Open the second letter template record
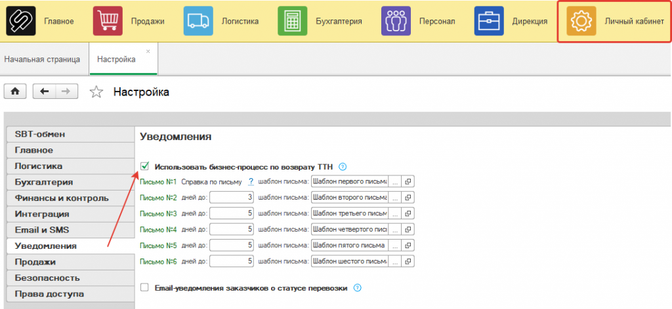Viewport: 672px width, 309px height. click(408, 198)
